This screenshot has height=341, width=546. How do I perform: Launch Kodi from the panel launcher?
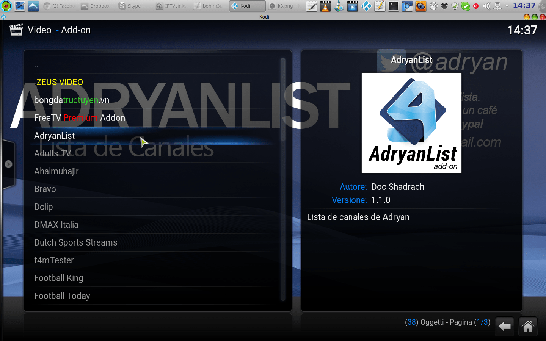(x=366, y=6)
